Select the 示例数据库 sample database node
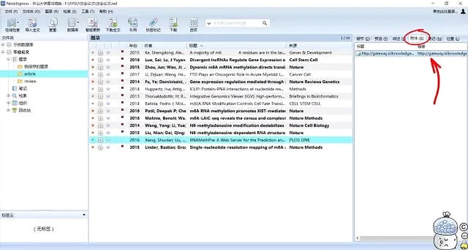The height and width of the screenshot is (250, 468). pyautogui.click(x=20, y=45)
